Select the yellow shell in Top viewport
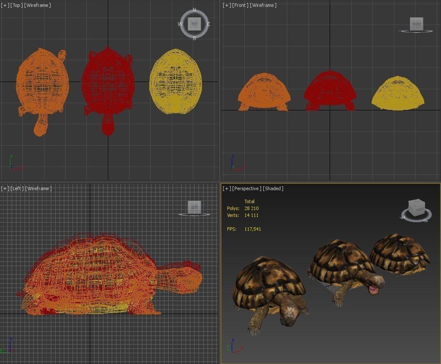 [176, 82]
